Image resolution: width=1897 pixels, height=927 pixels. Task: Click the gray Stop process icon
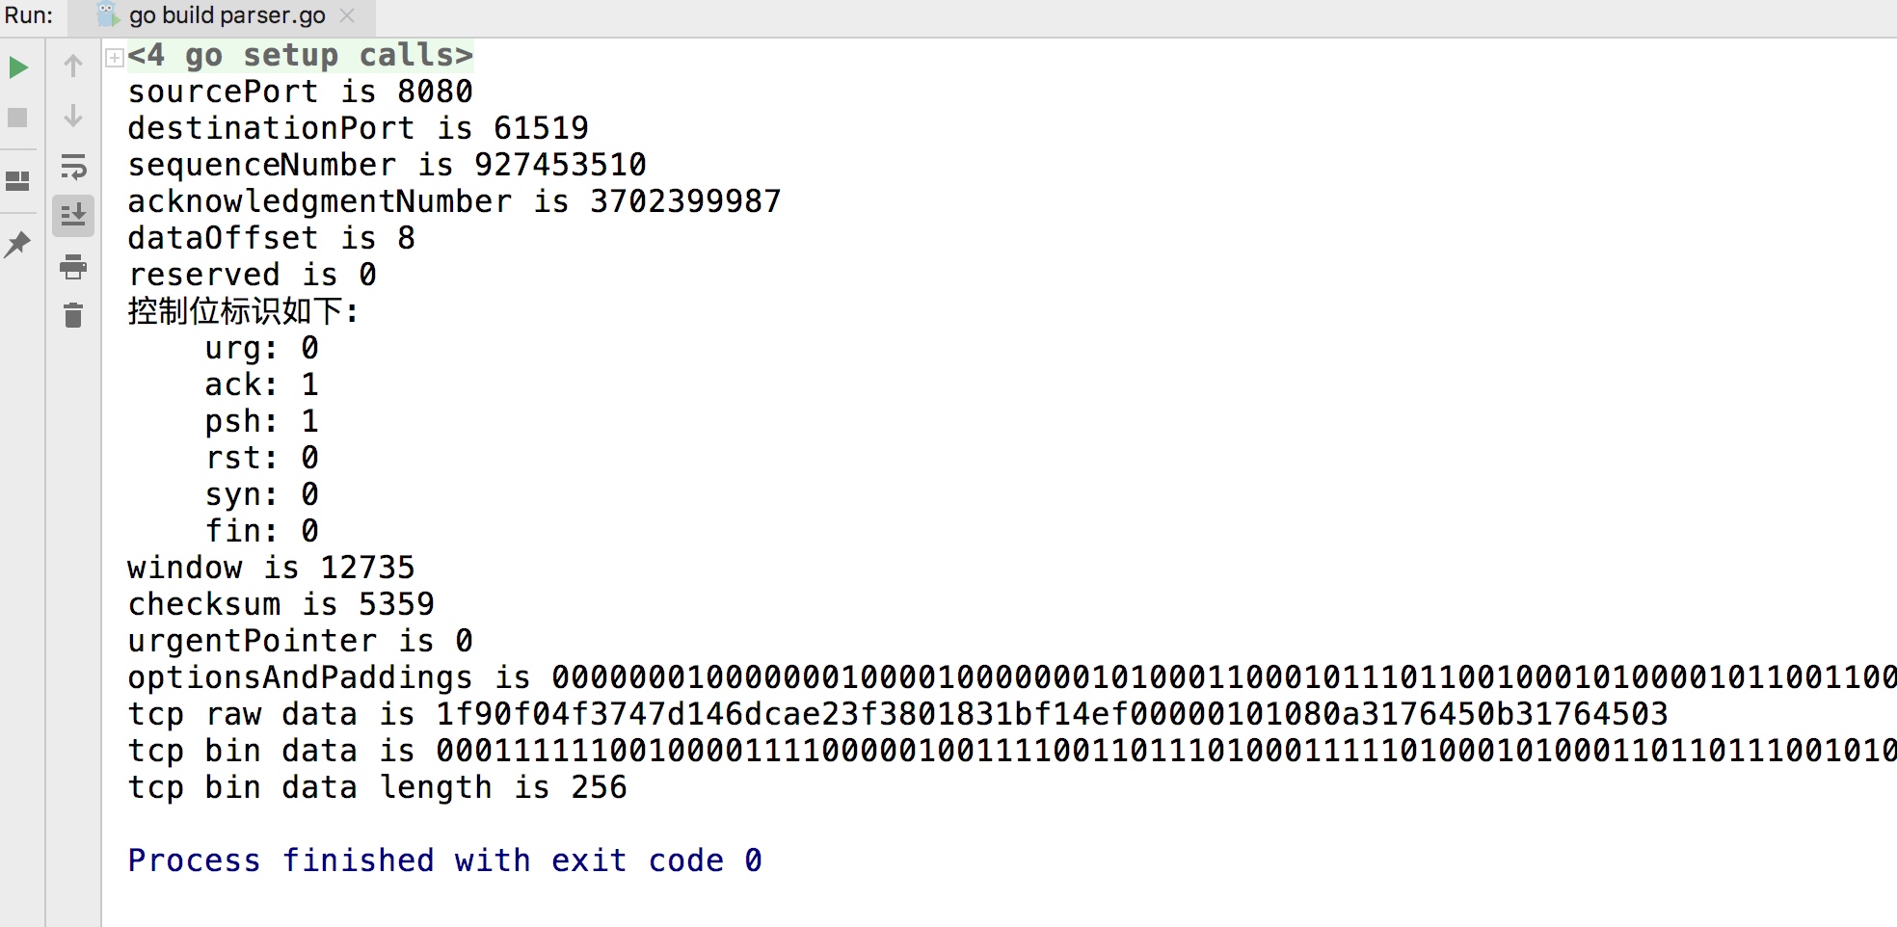(17, 118)
